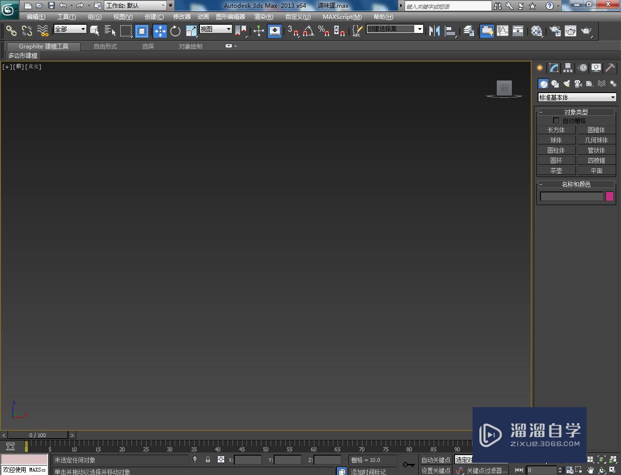Open the Utilities hammer panel
This screenshot has width=621, height=475.
(610, 68)
